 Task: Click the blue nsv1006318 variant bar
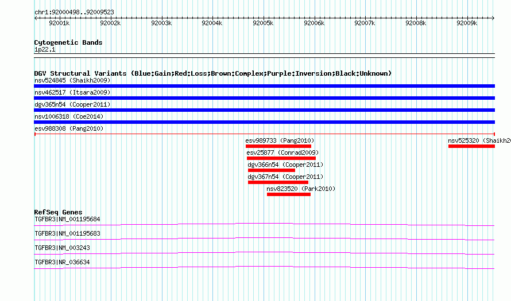[264, 122]
